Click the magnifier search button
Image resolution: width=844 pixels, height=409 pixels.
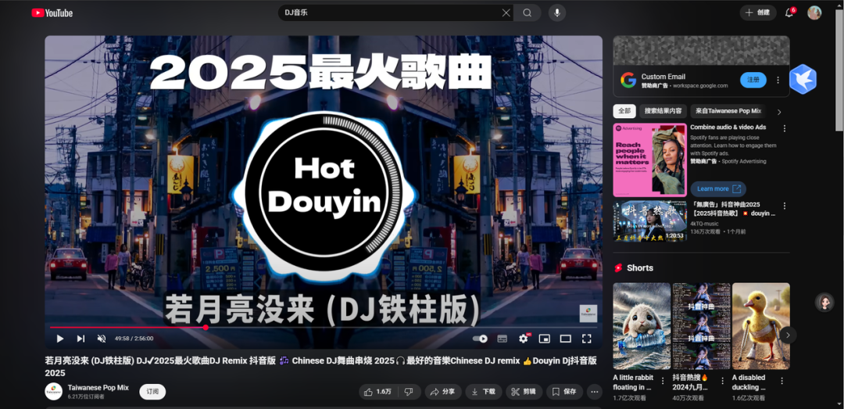click(527, 13)
